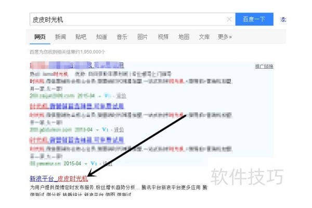The width and height of the screenshot is (312, 208).
Task: Clear the search box with the X icon
Action: tap(229, 19)
